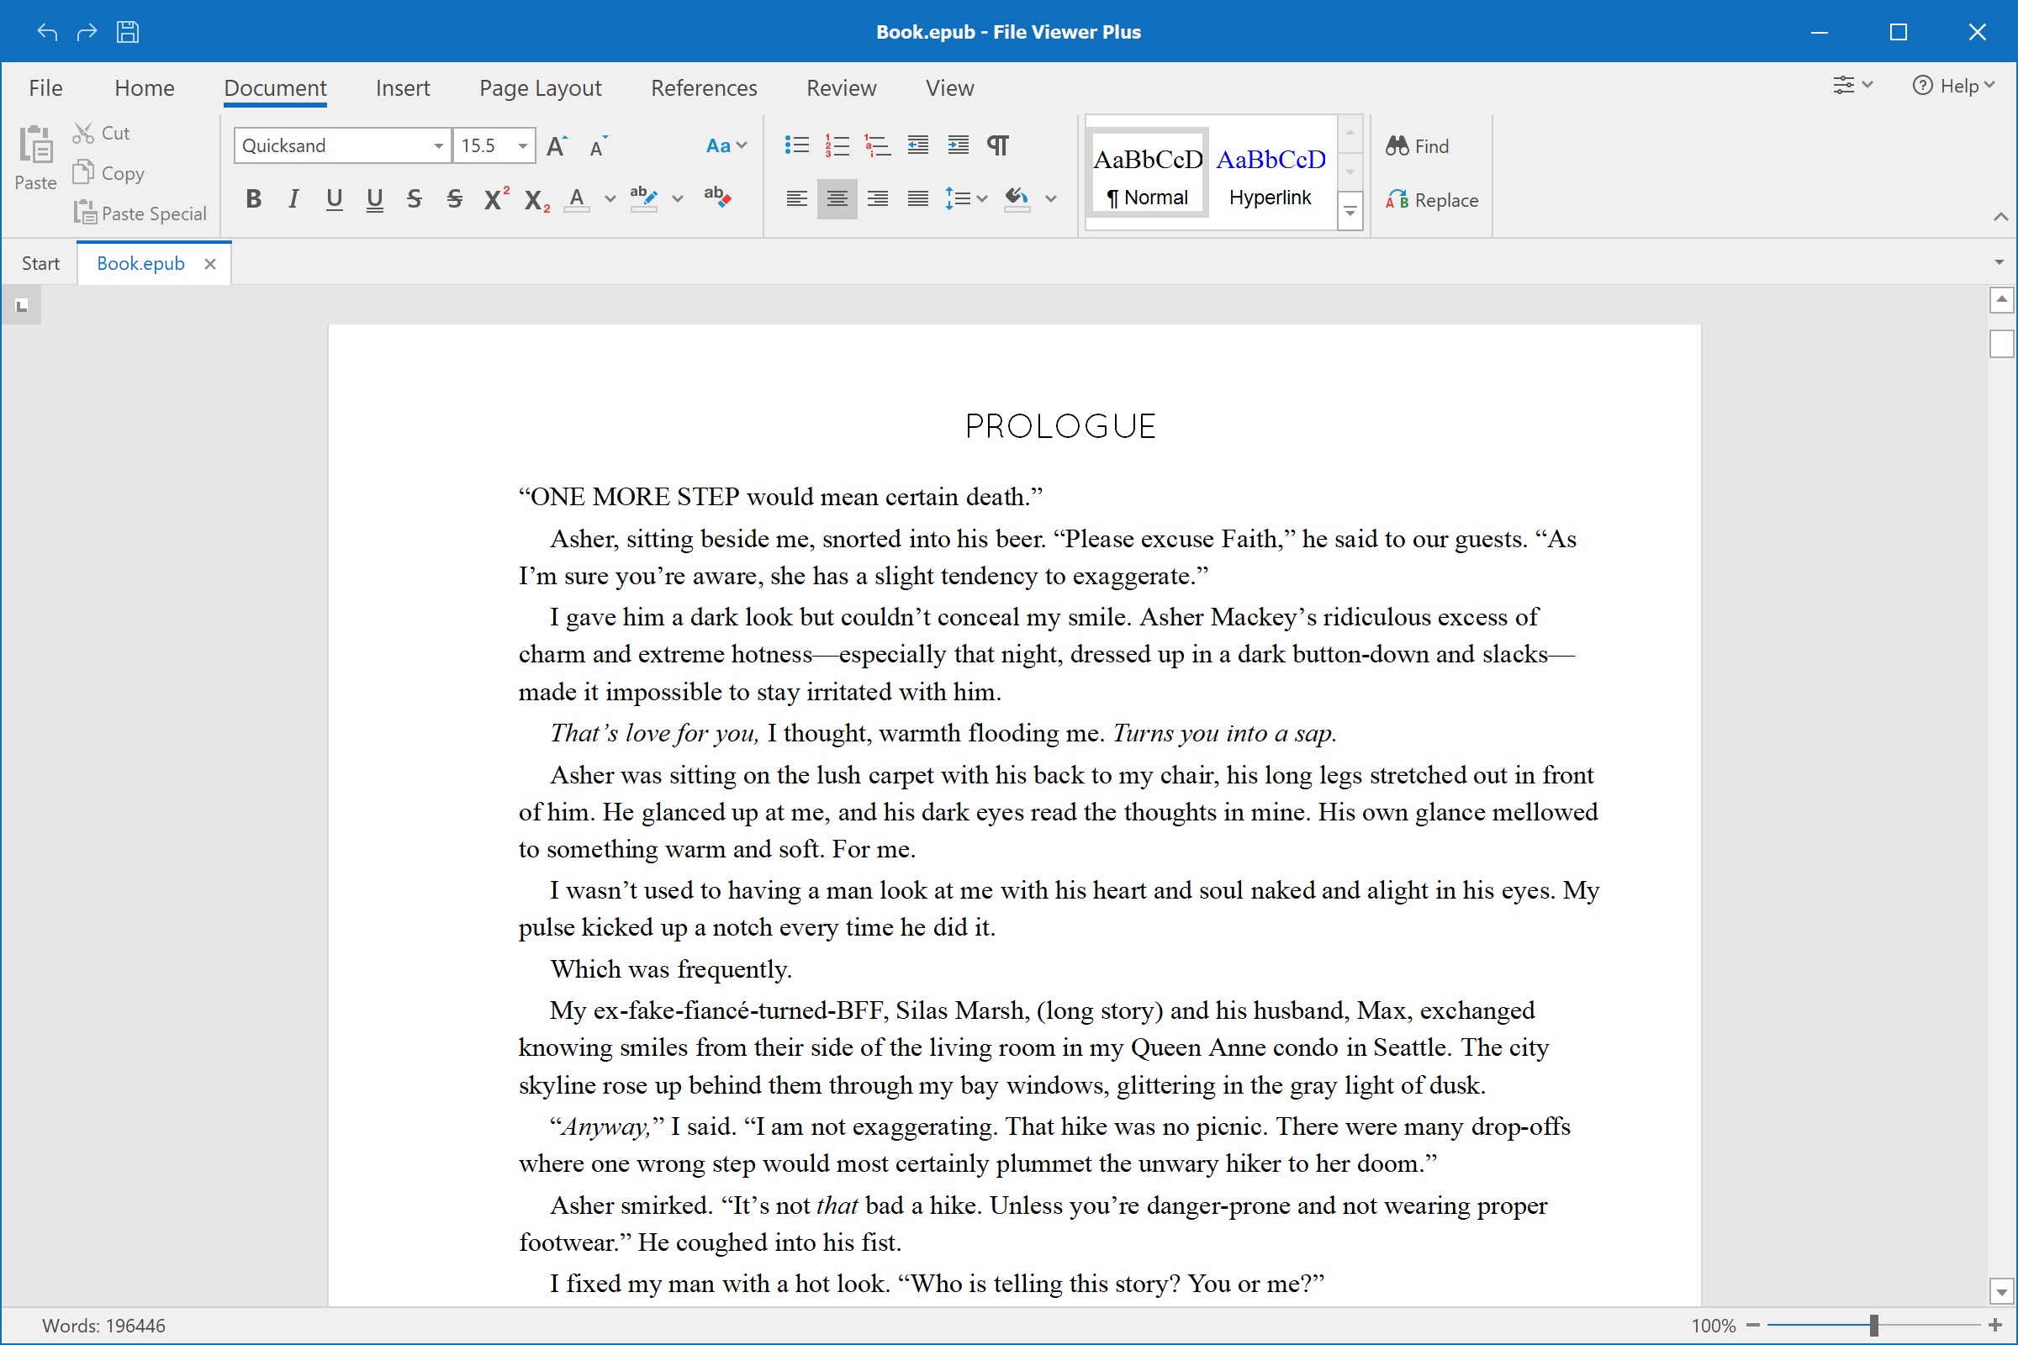Click the Find button

(x=1418, y=145)
